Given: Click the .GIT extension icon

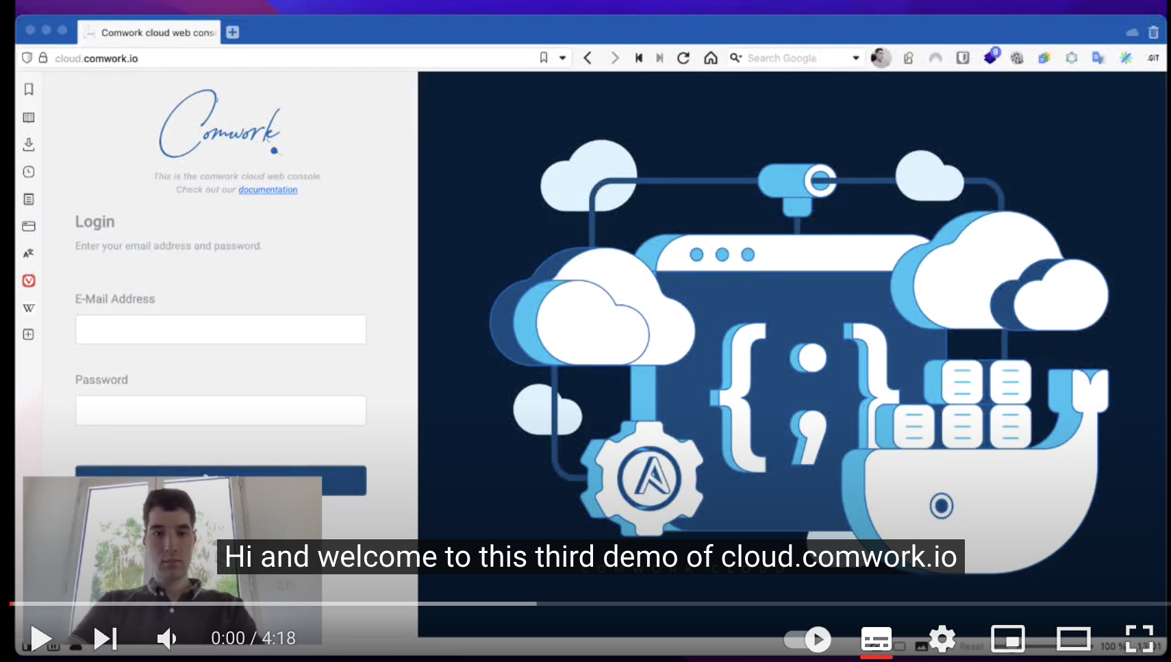Looking at the screenshot, I should (x=1153, y=58).
